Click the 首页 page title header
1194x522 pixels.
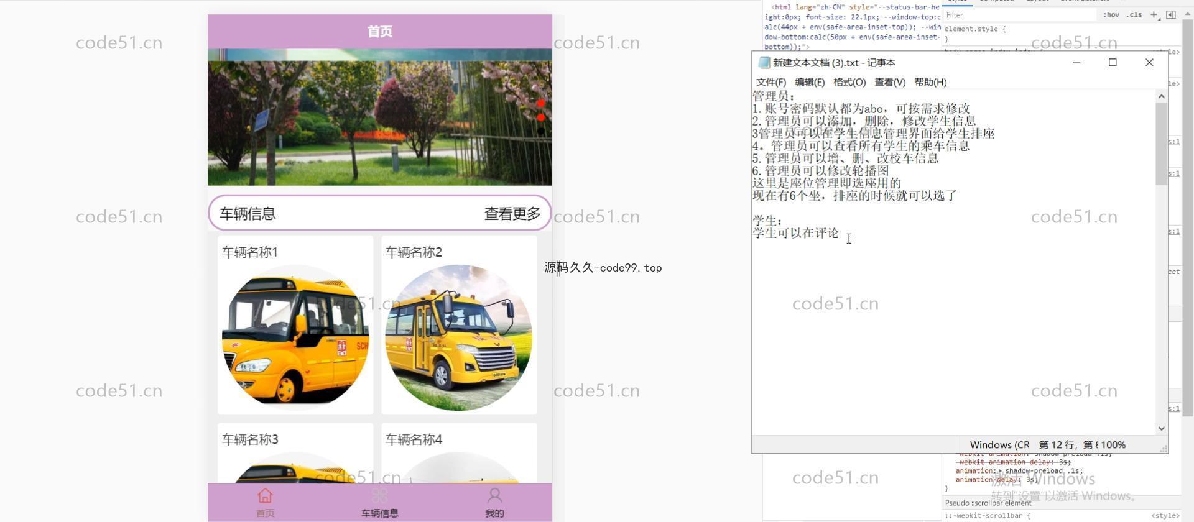379,32
